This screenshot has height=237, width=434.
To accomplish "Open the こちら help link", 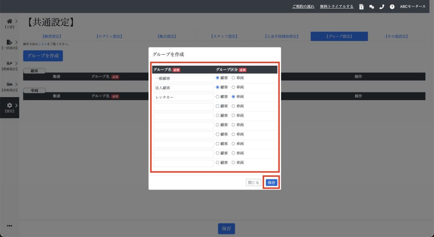I will [x=42, y=44].
